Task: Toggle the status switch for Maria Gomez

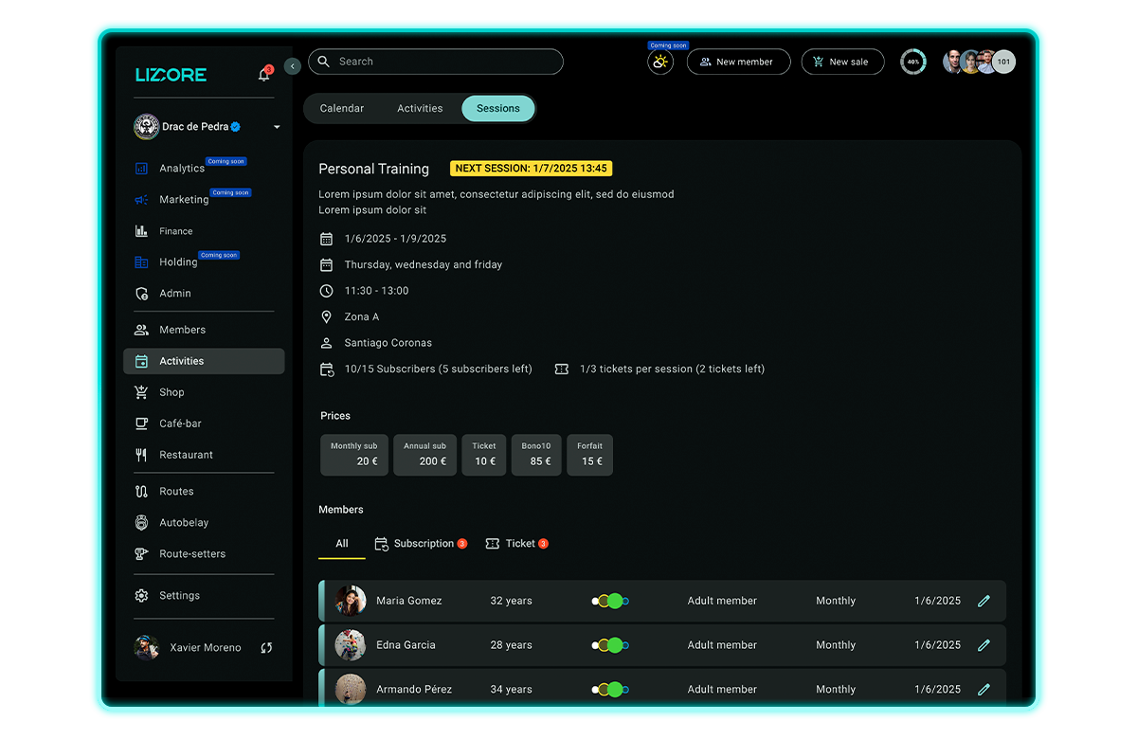Action: [x=611, y=601]
